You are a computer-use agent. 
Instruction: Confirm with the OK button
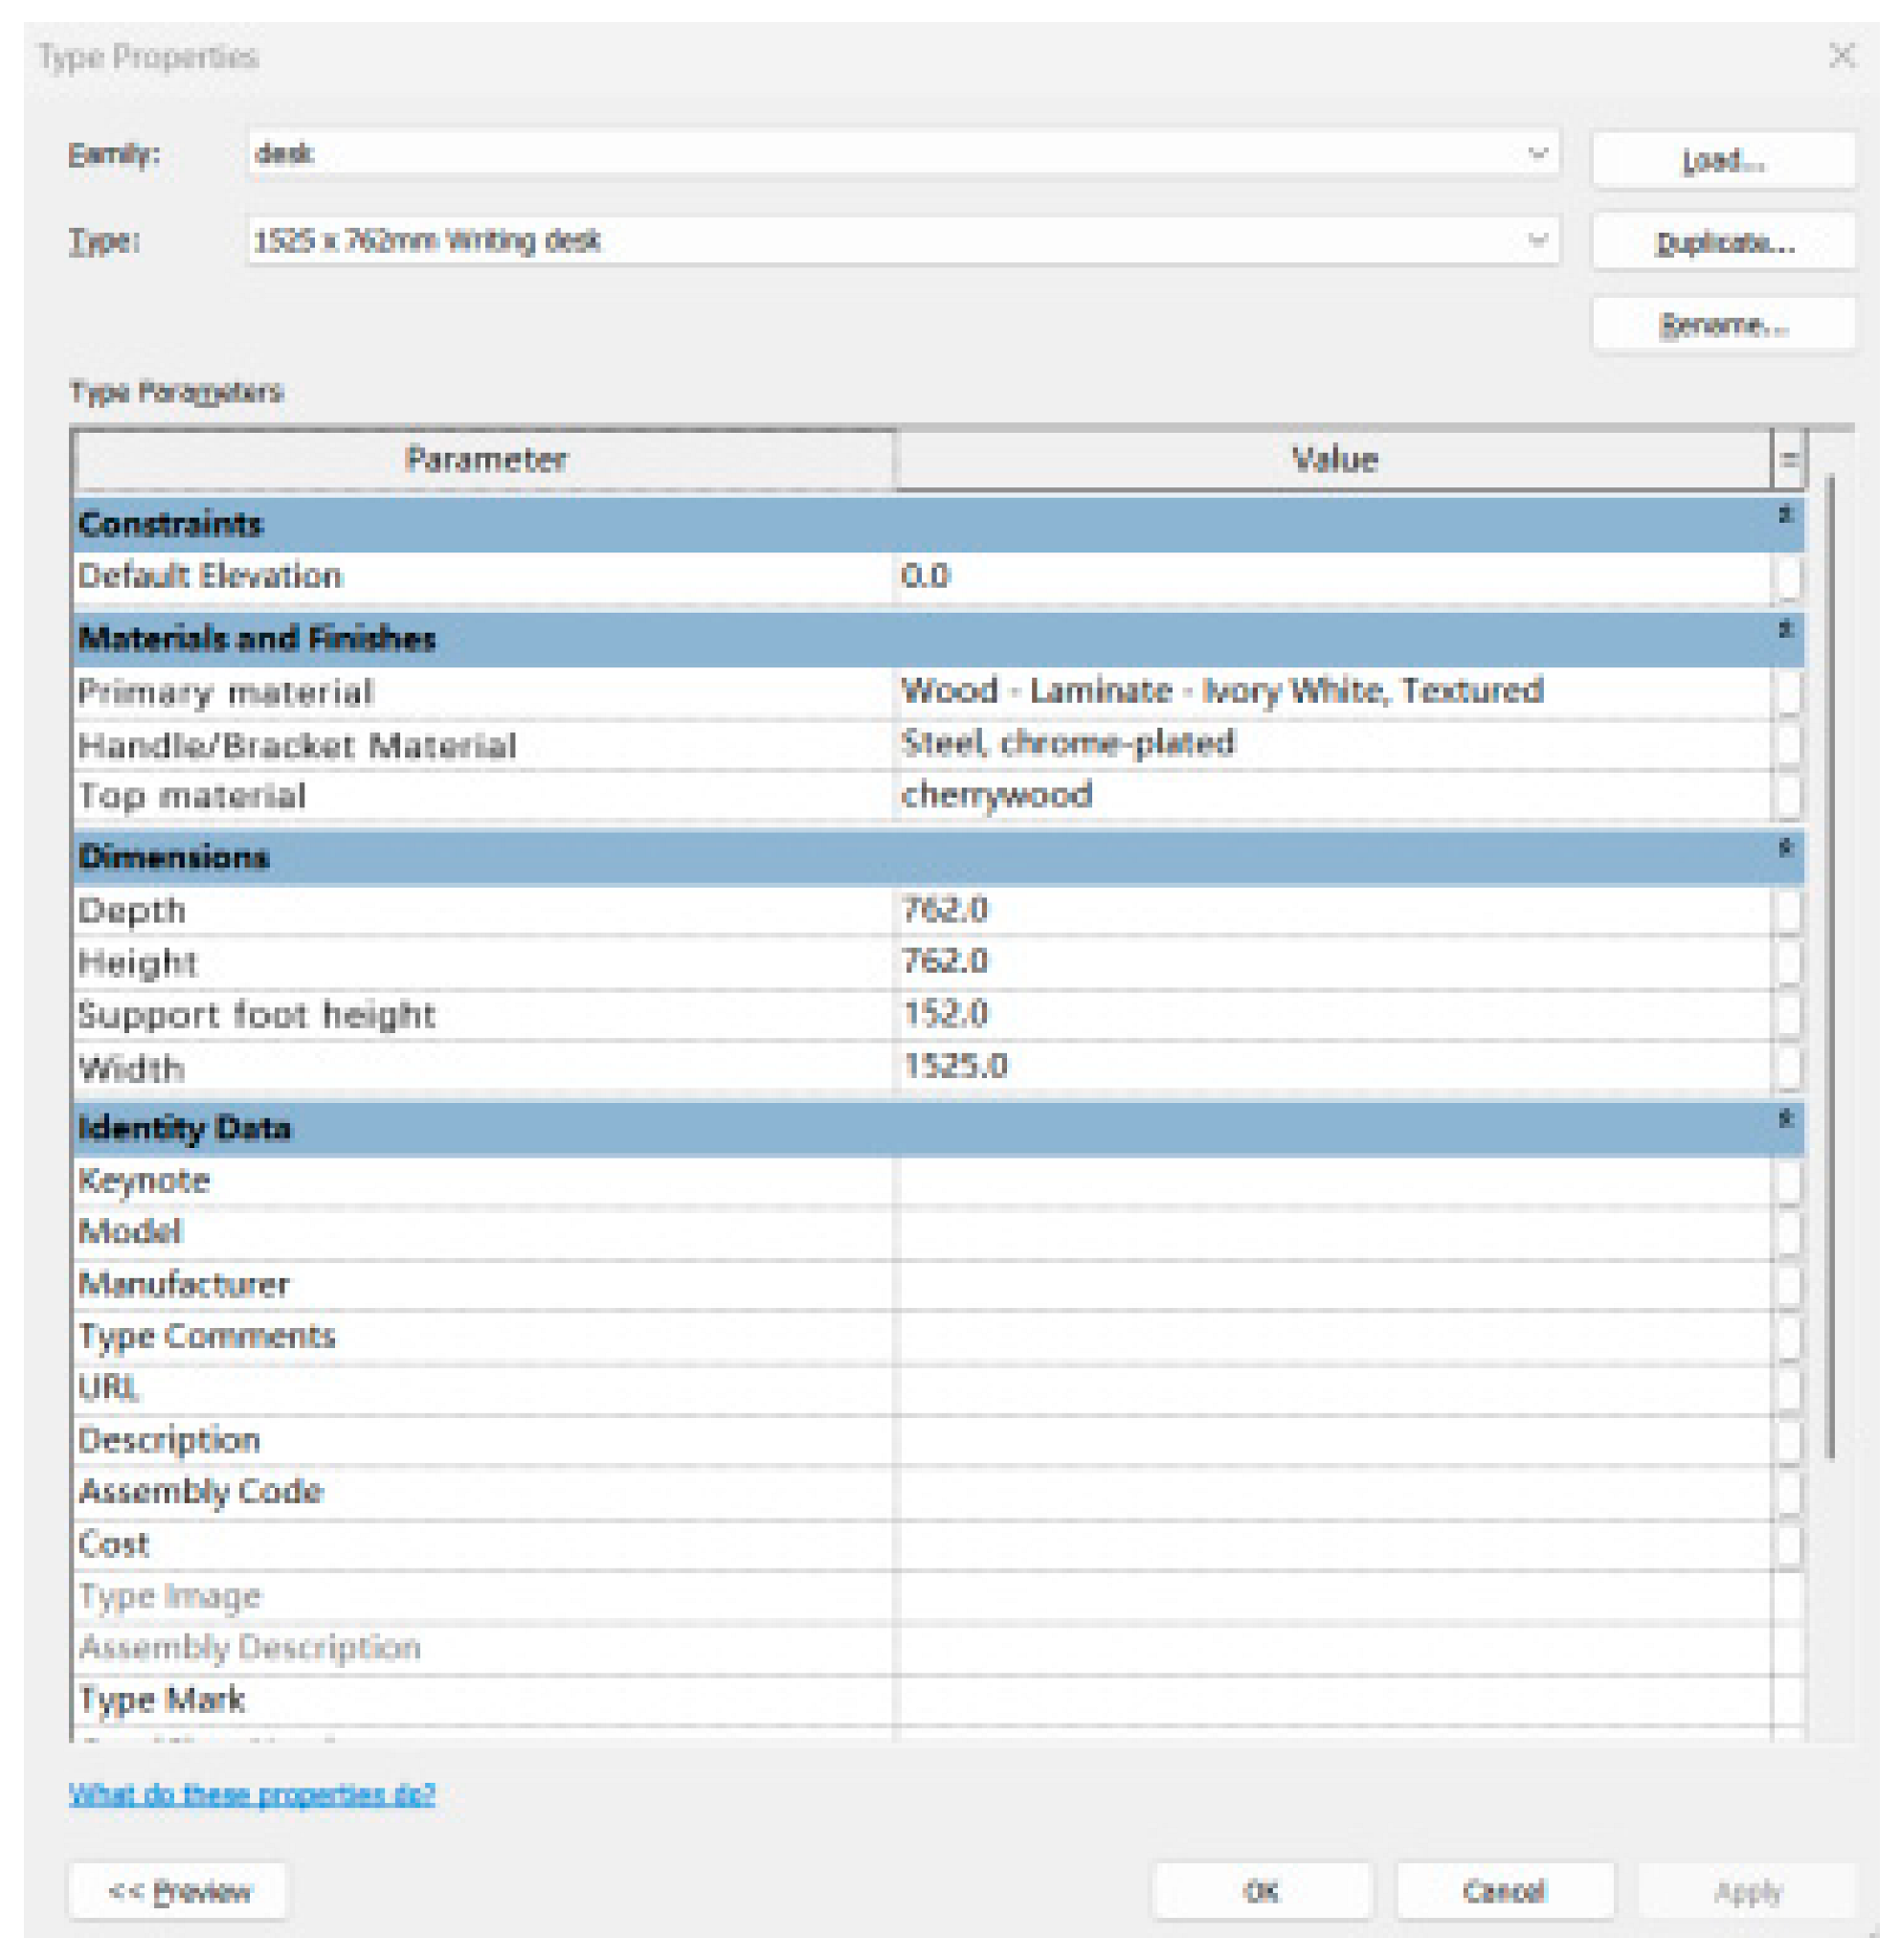coord(1262,1892)
